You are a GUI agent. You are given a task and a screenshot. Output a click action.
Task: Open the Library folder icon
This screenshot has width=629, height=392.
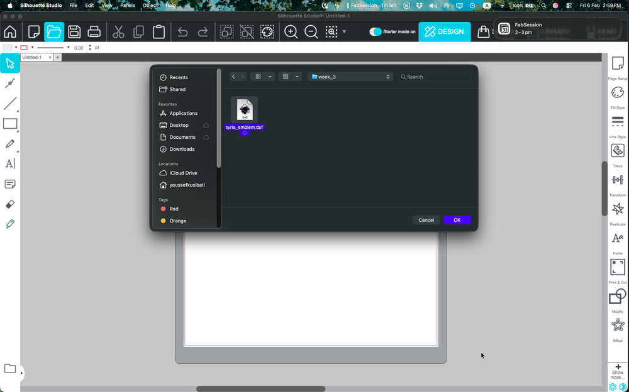tap(10, 368)
